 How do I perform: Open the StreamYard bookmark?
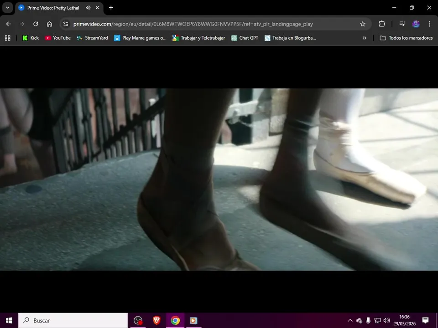[92, 38]
